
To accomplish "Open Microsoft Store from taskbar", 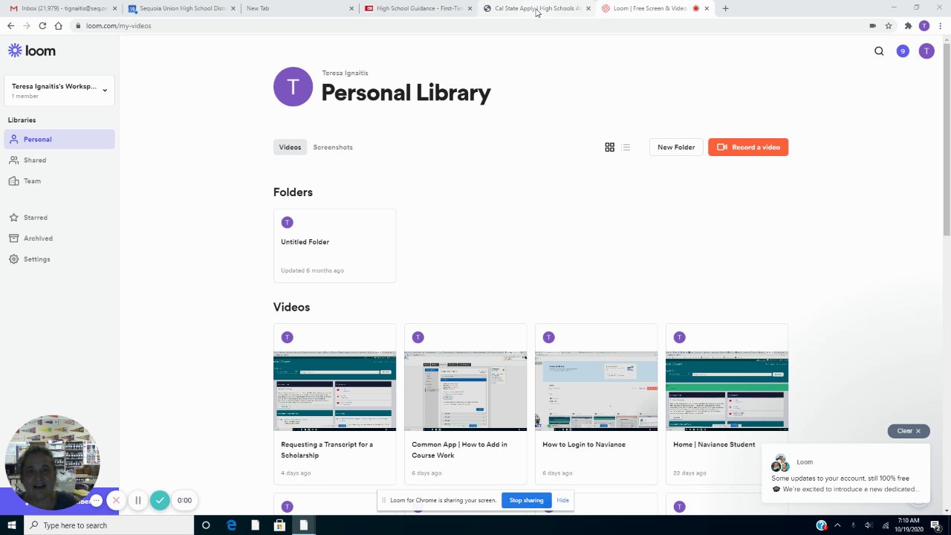I will tap(279, 525).
